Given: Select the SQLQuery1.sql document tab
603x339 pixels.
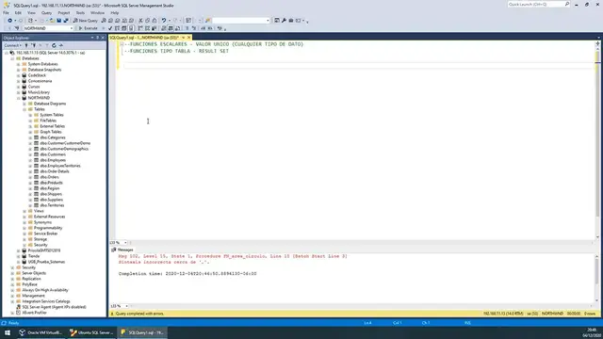Looking at the screenshot, I should 144,38.
